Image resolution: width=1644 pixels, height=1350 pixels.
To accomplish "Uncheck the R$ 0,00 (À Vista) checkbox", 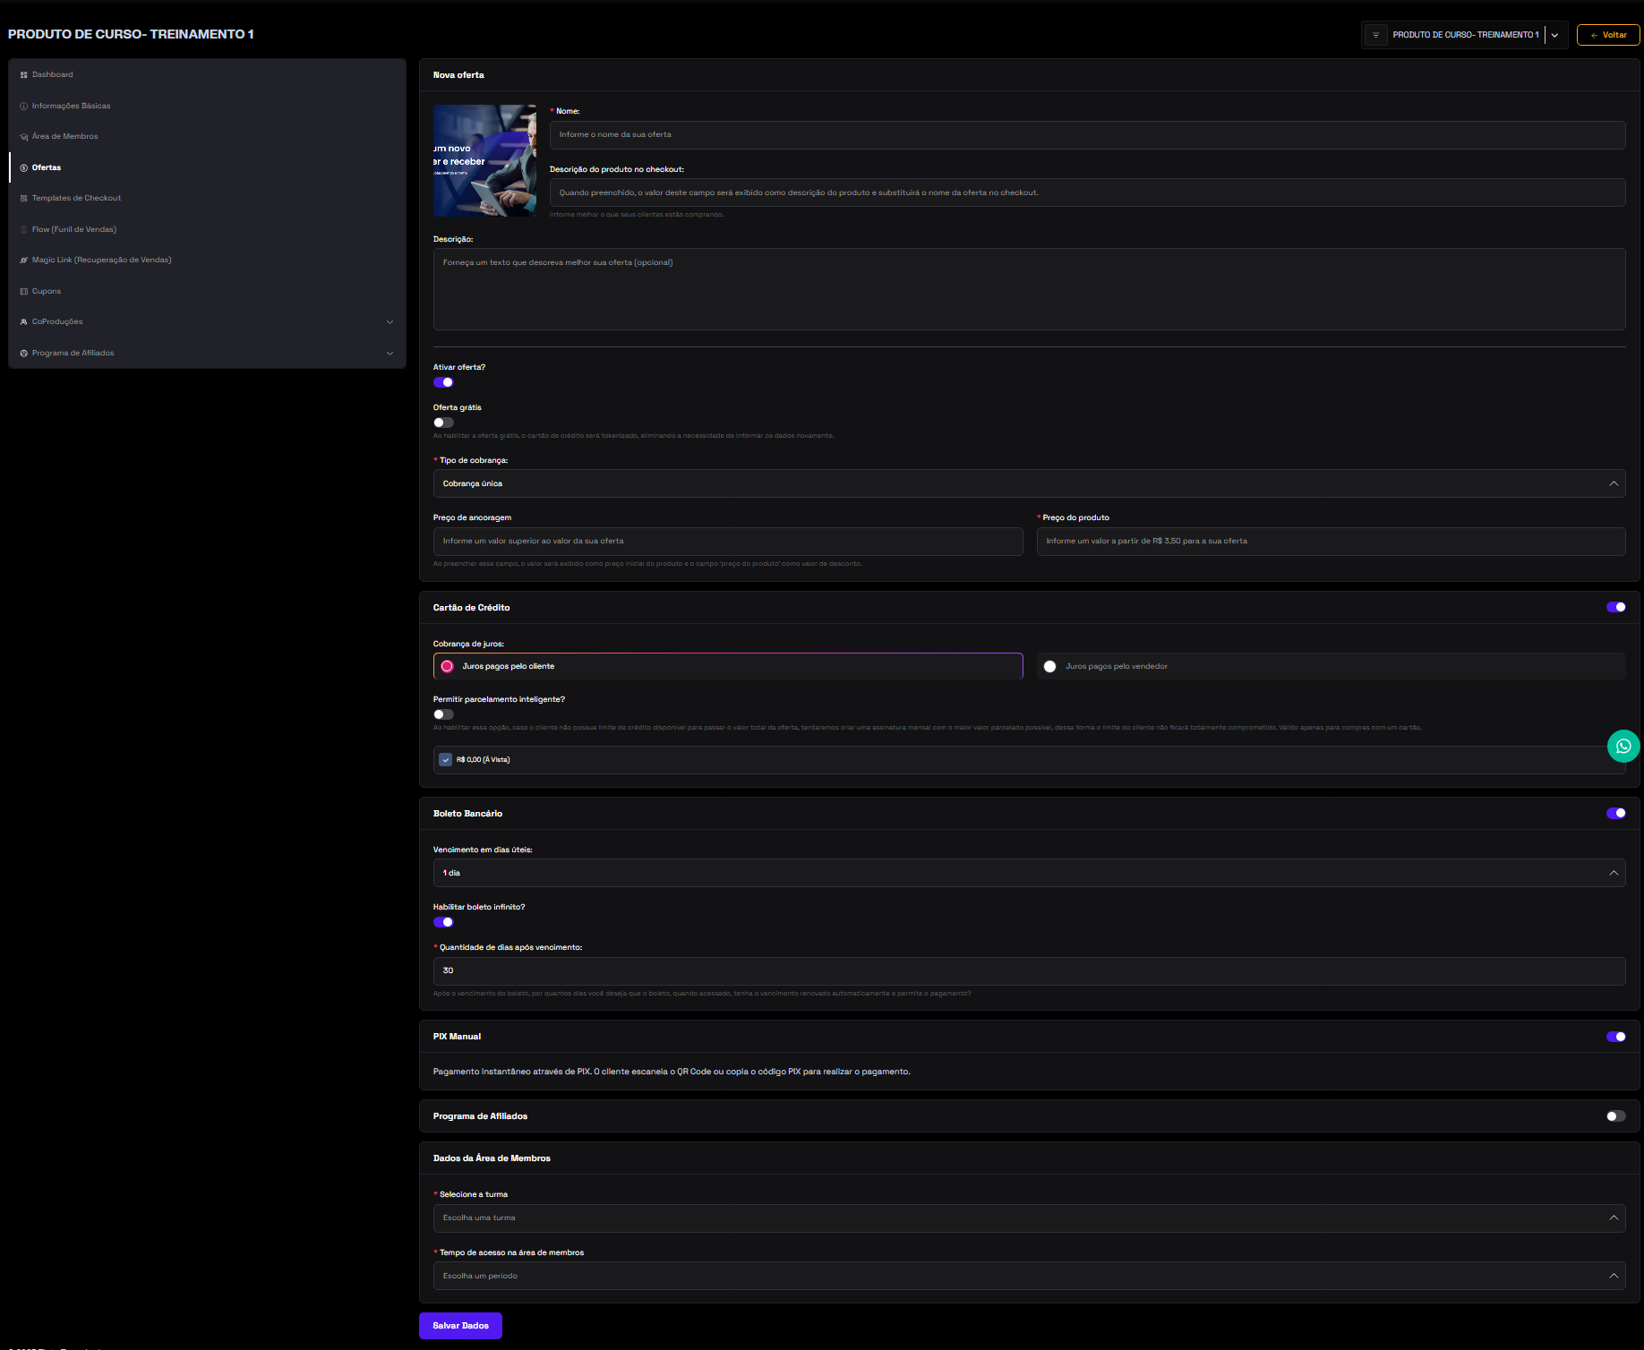I will 446,760.
